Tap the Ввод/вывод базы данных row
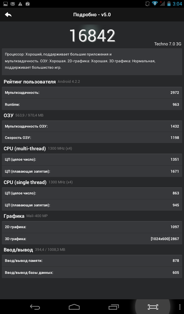 [92, 272]
